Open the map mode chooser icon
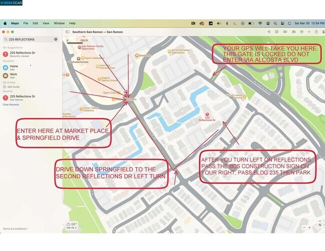The width and height of the screenshot is (325, 251). point(276,32)
